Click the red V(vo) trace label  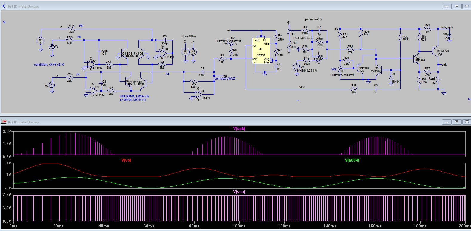[126, 160]
